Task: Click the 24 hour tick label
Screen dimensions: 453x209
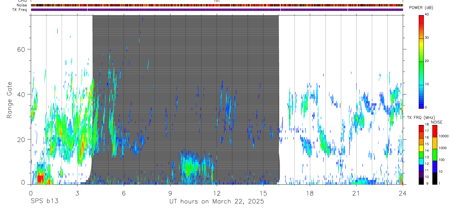Action: [403, 193]
